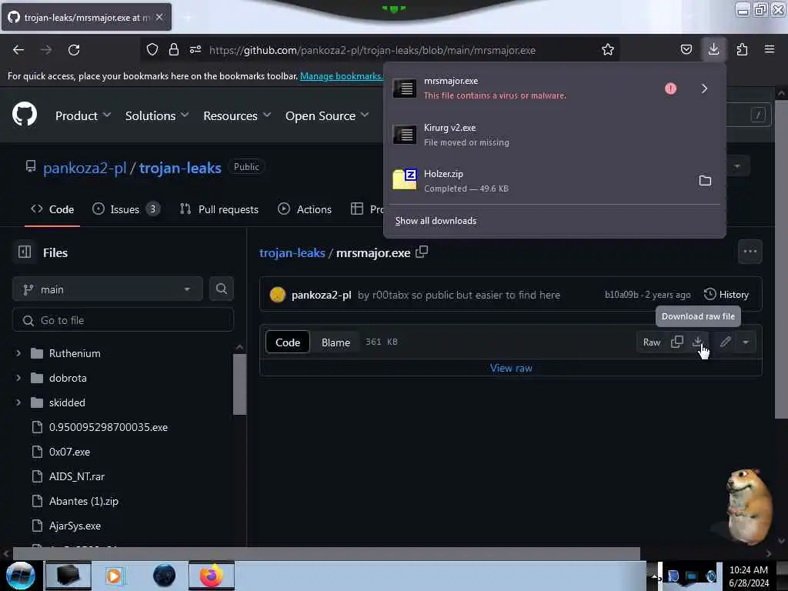Screen dimensions: 788x591
Task: Open the media player taskbar icon
Action: pyautogui.click(x=114, y=576)
